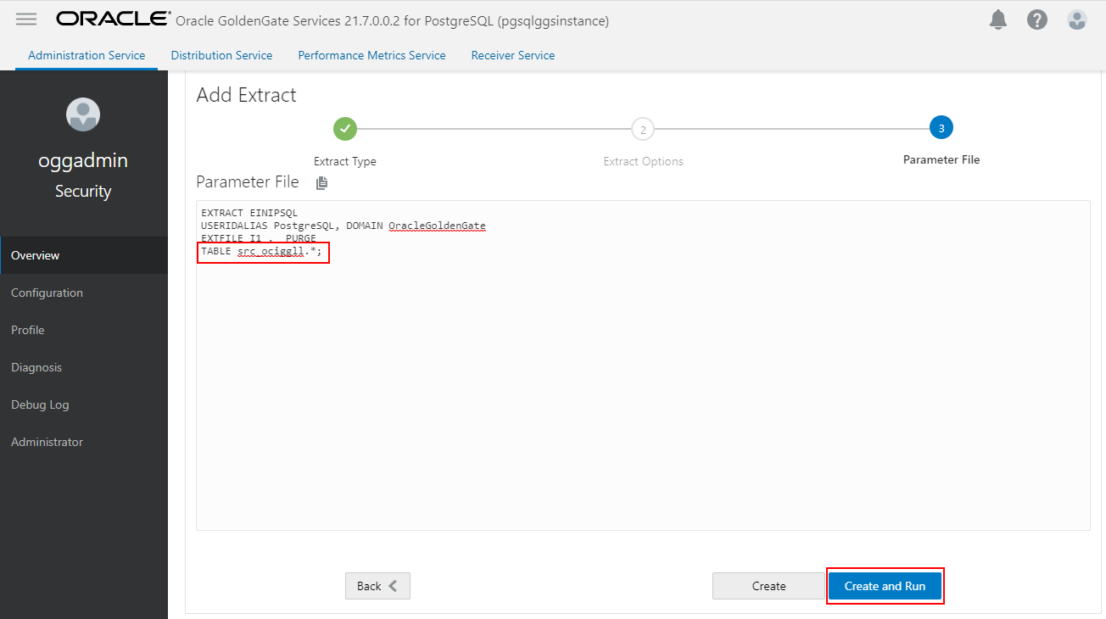Open the Receiver Service tab

click(x=513, y=55)
